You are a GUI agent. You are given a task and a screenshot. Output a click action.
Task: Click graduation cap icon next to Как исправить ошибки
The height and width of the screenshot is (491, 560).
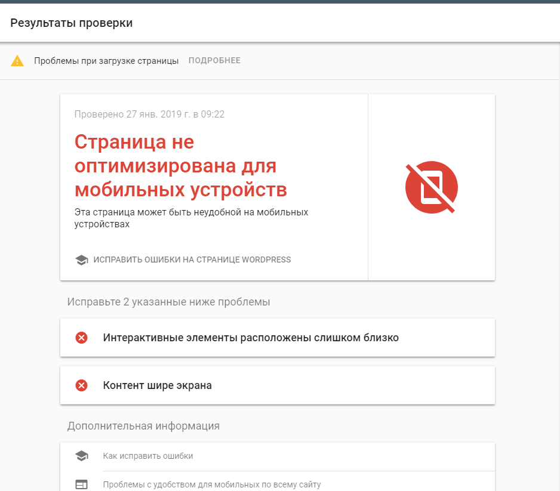tap(82, 456)
